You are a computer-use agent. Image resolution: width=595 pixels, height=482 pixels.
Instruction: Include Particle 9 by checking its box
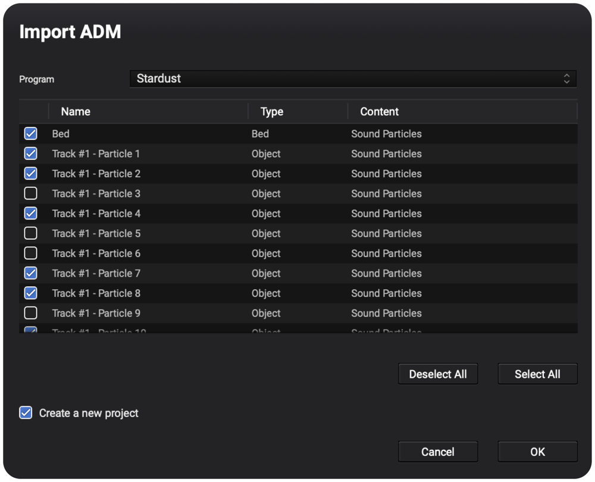point(30,313)
